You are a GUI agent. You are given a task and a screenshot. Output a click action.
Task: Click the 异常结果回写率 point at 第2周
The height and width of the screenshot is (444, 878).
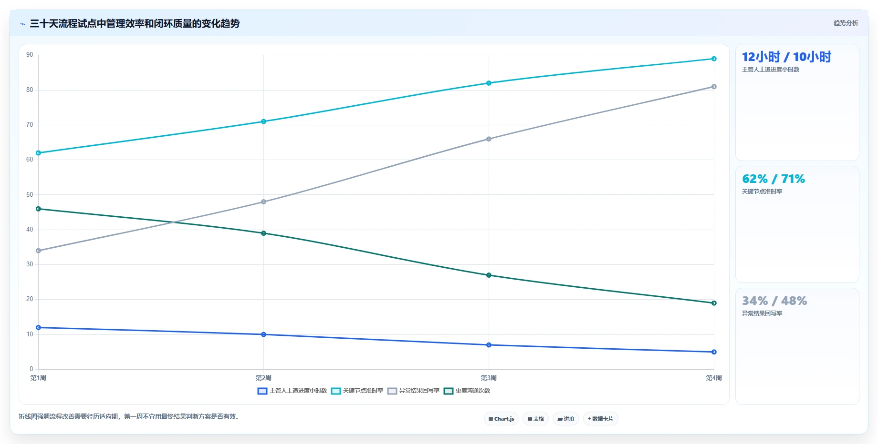(263, 202)
